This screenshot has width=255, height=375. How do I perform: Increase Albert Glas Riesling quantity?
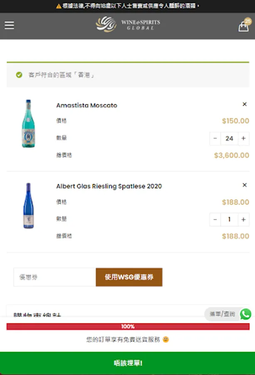pyautogui.click(x=243, y=219)
